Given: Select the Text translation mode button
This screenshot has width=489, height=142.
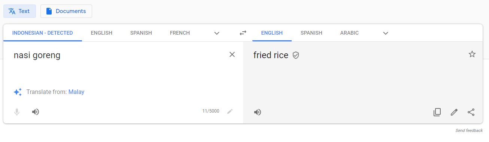Looking at the screenshot, I should [x=19, y=11].
